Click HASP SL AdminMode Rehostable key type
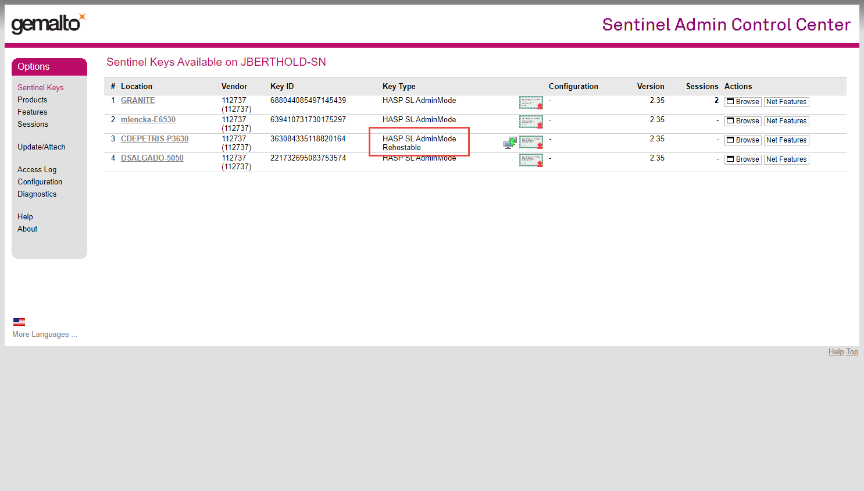 click(x=419, y=143)
